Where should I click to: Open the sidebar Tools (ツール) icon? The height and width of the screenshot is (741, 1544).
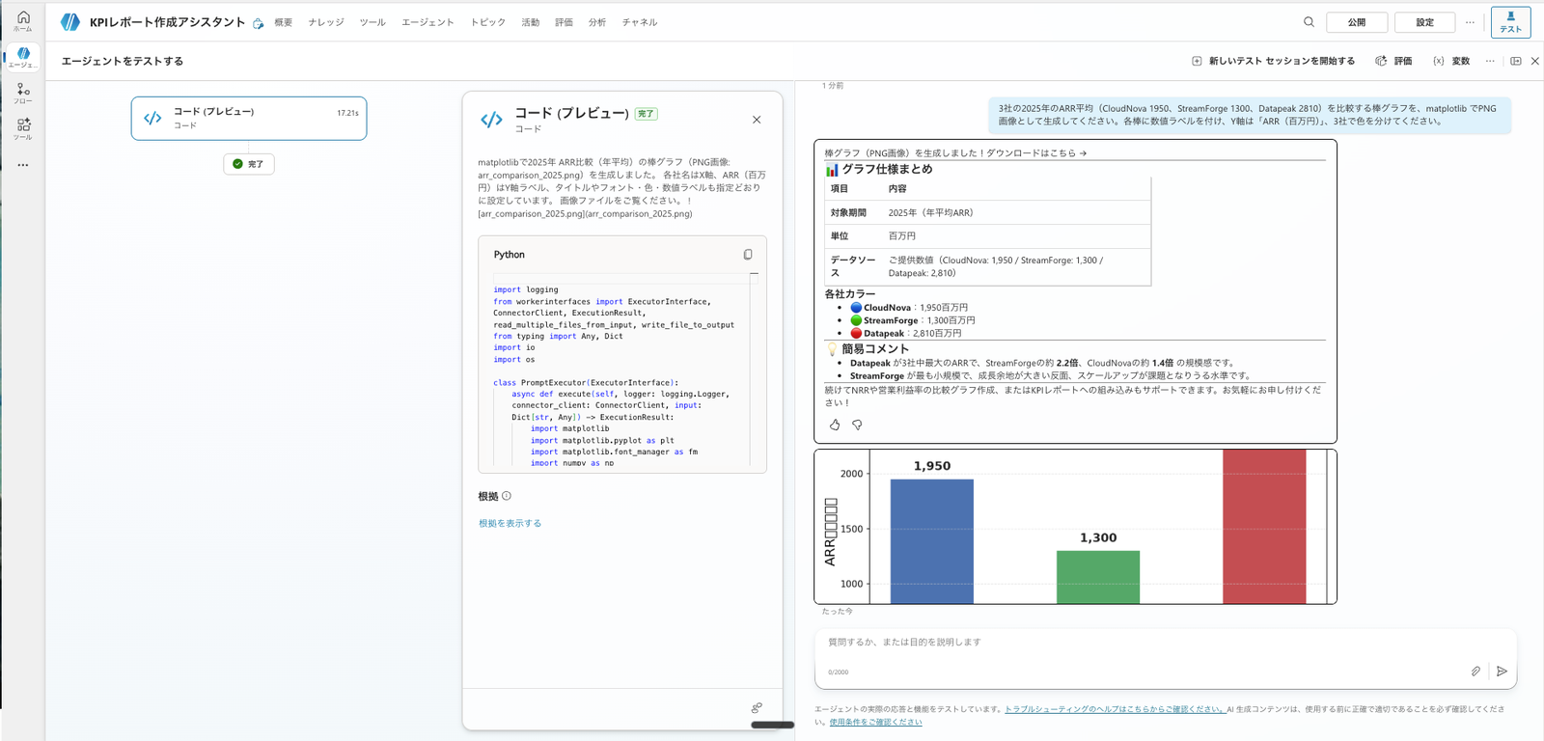pos(23,128)
